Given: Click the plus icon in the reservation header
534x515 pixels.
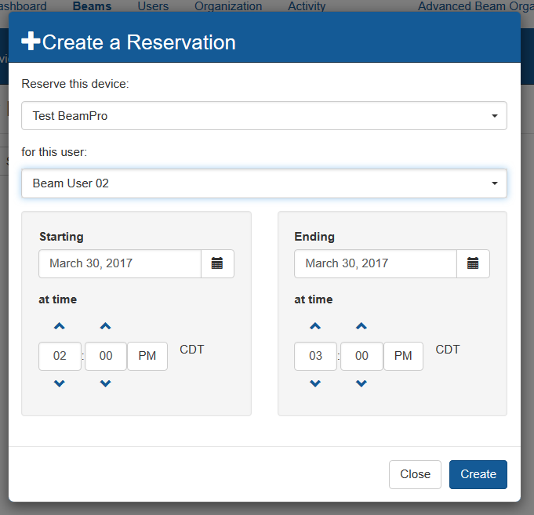Looking at the screenshot, I should [31, 41].
